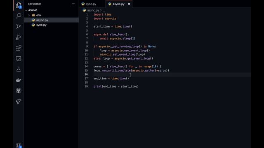Click 'start_time = time.time()' line
Image resolution: width=264 pixels, height=148 pixels.
(113, 26)
